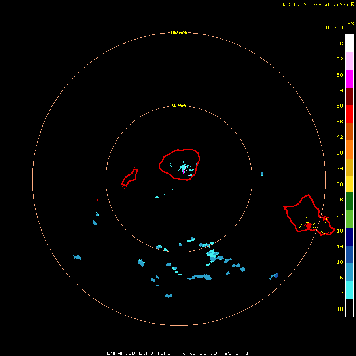Click legend value "46"

click(x=340, y=121)
